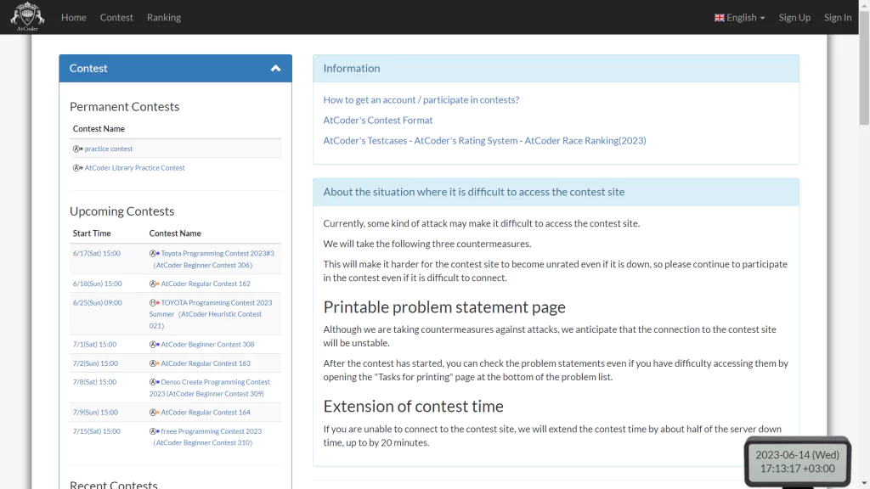Open the Ranking menu item
Viewport: 870px width, 489px height.
164,17
